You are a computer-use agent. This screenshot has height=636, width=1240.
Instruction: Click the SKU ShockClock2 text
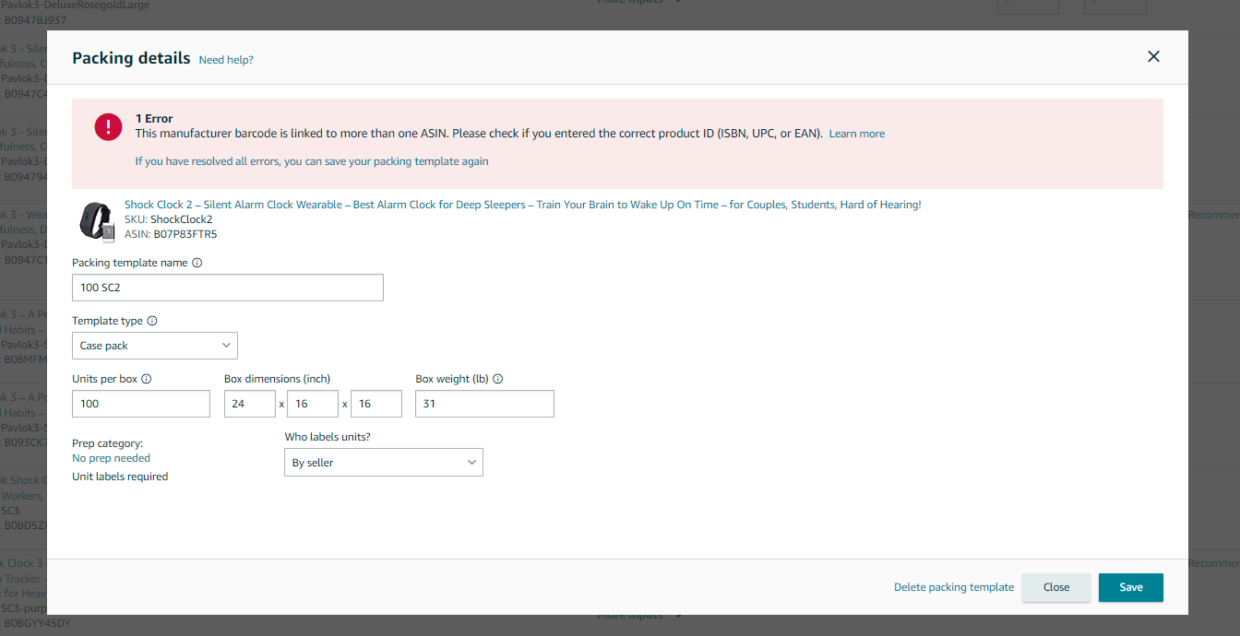(x=169, y=219)
